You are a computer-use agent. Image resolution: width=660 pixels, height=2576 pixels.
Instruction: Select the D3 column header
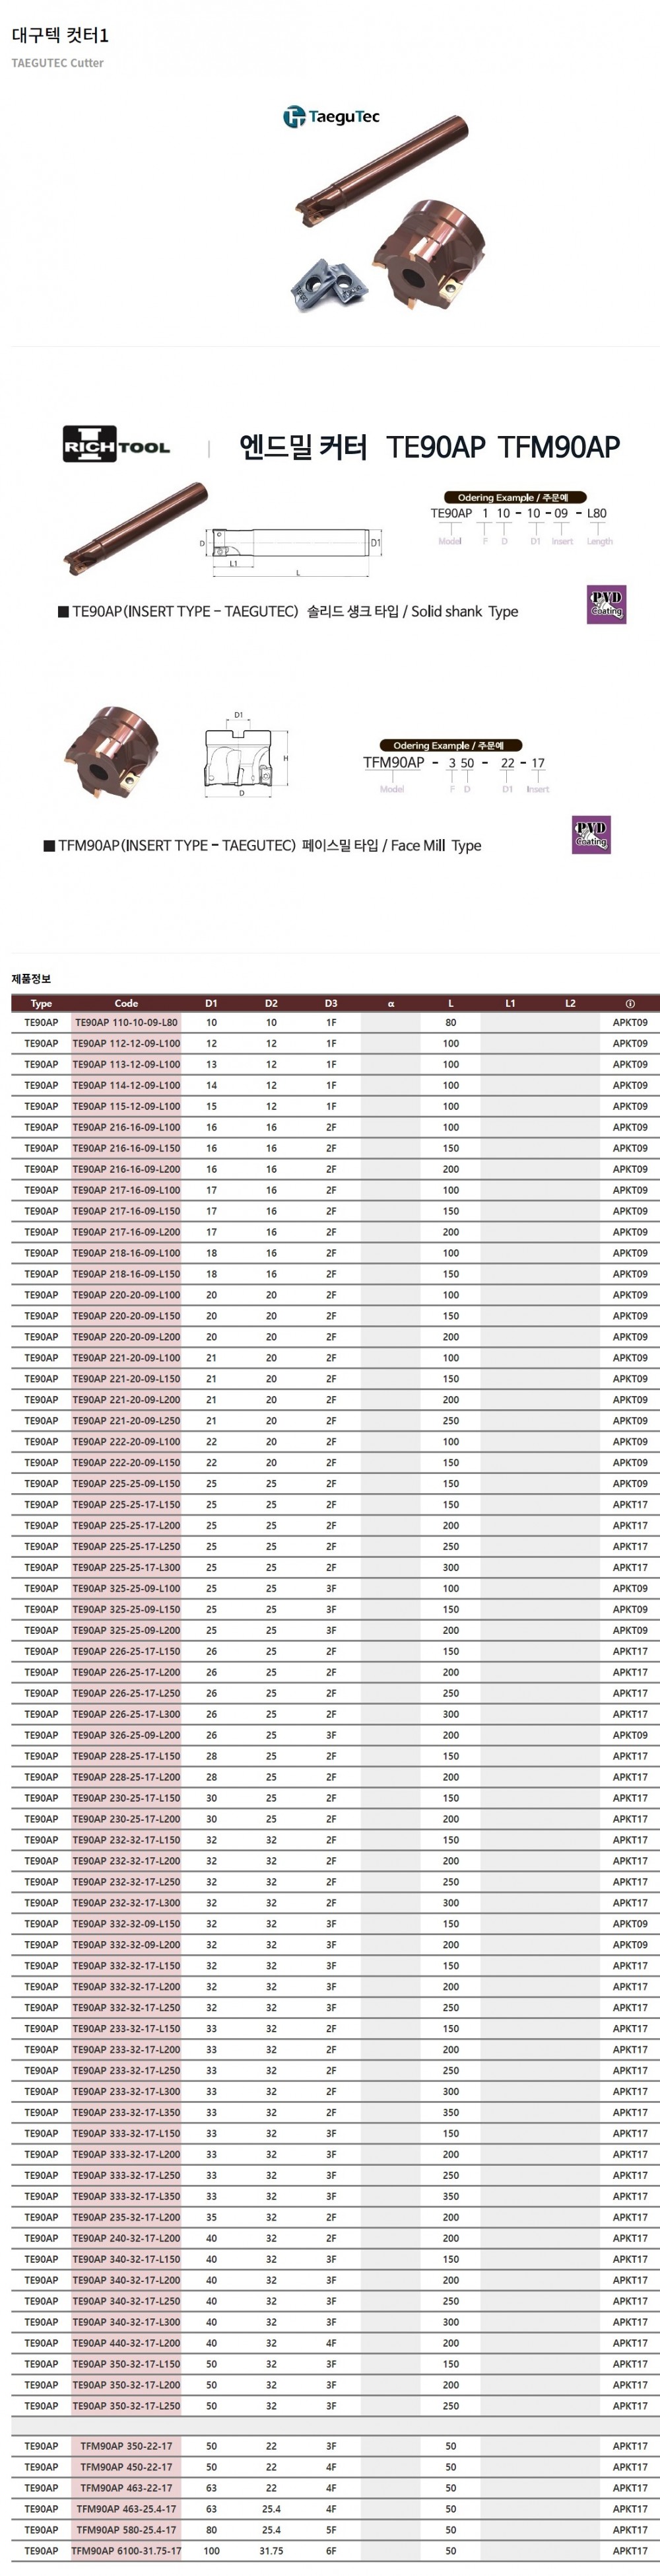tap(331, 1003)
